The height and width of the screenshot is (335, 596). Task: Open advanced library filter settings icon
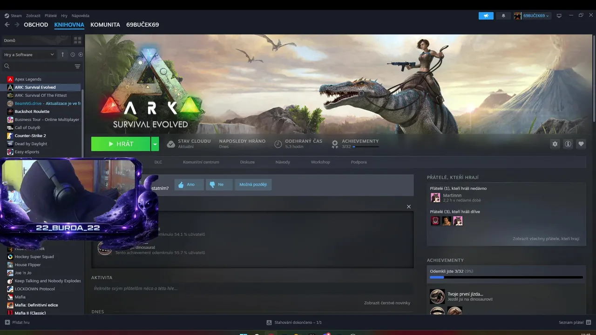pyautogui.click(x=77, y=67)
